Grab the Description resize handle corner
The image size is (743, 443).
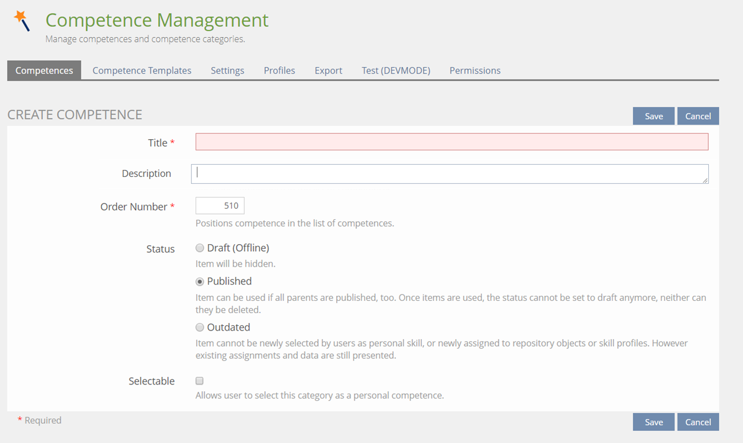tap(705, 180)
